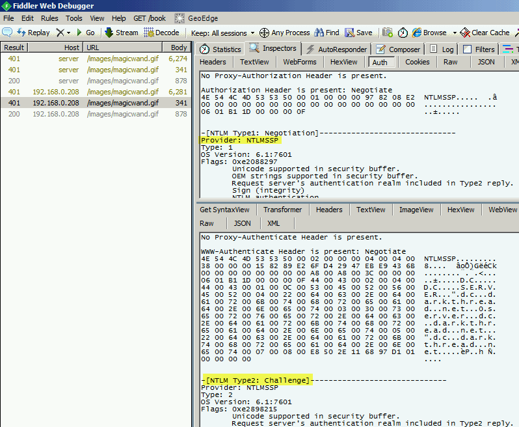
Task: Click the Clear Cache toolbar icon
Action: coord(464,33)
